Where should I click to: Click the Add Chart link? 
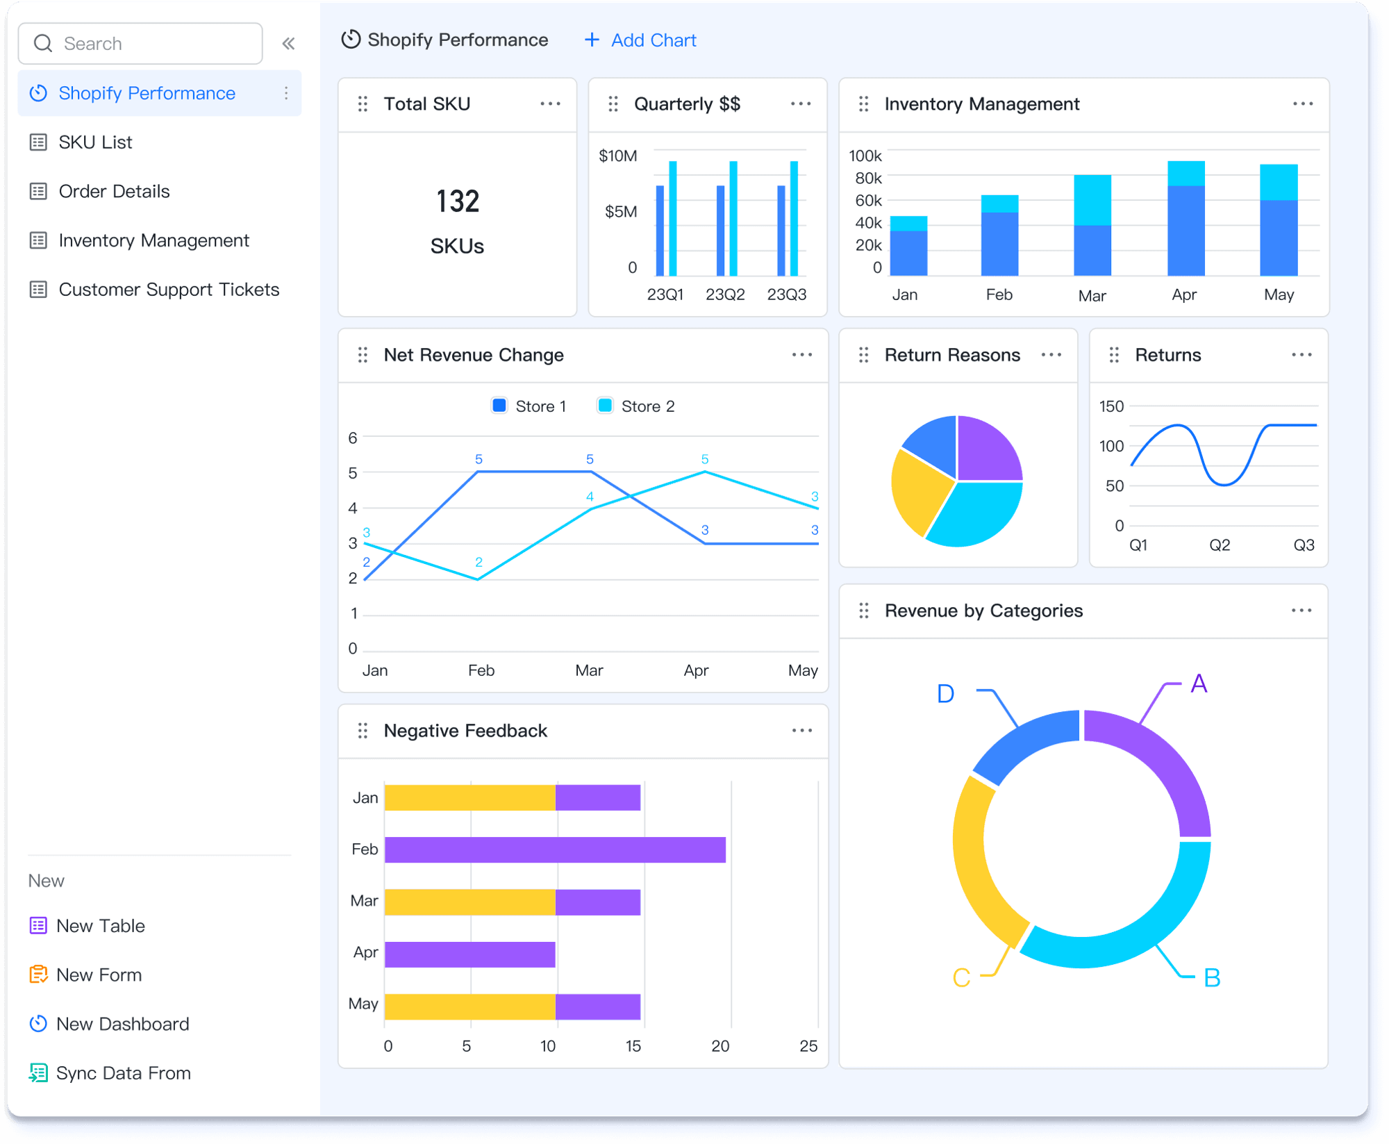point(654,40)
